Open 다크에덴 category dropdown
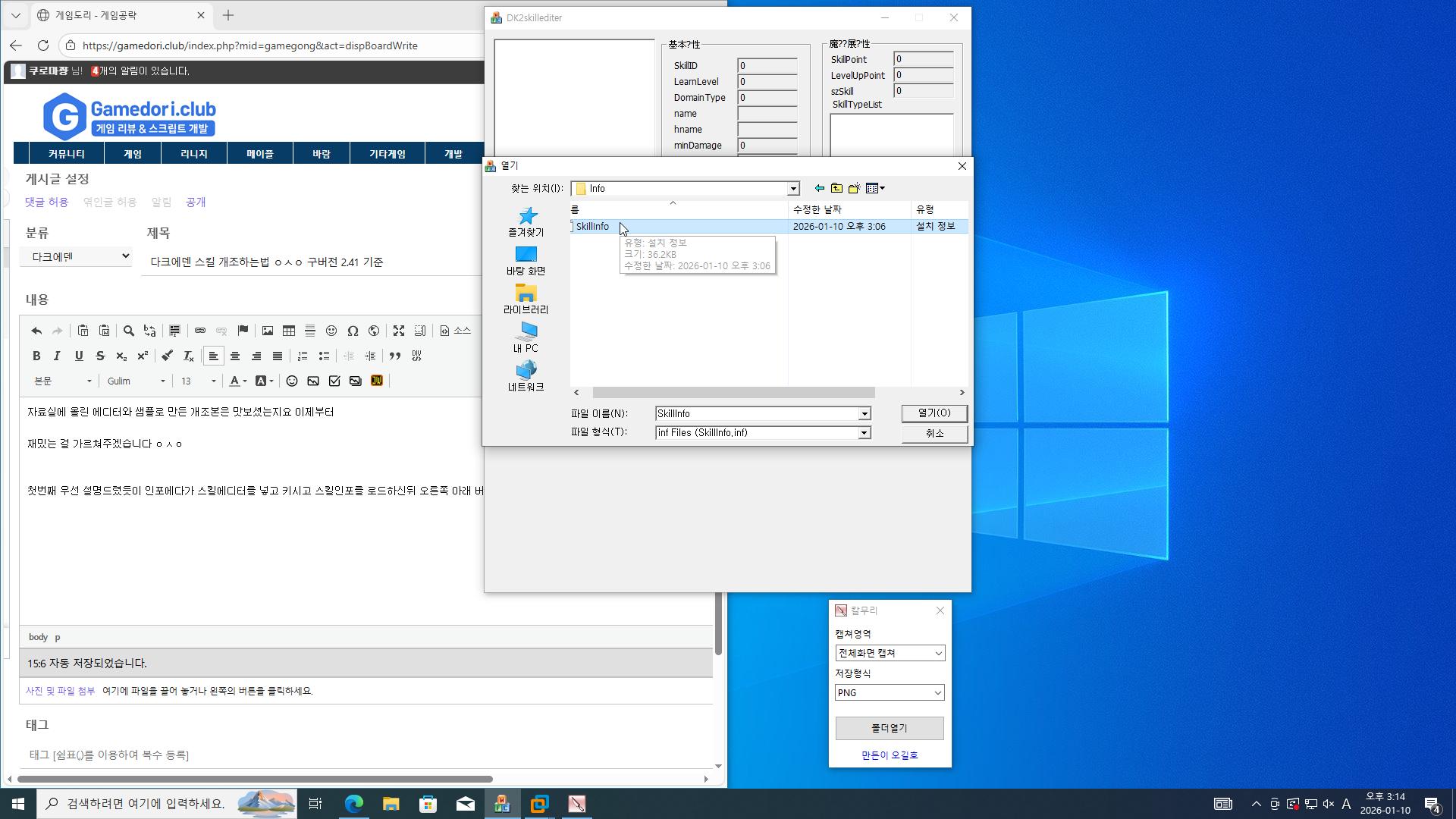The image size is (1456, 819). (76, 256)
